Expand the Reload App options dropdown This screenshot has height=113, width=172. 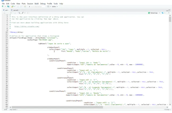tap(159, 13)
